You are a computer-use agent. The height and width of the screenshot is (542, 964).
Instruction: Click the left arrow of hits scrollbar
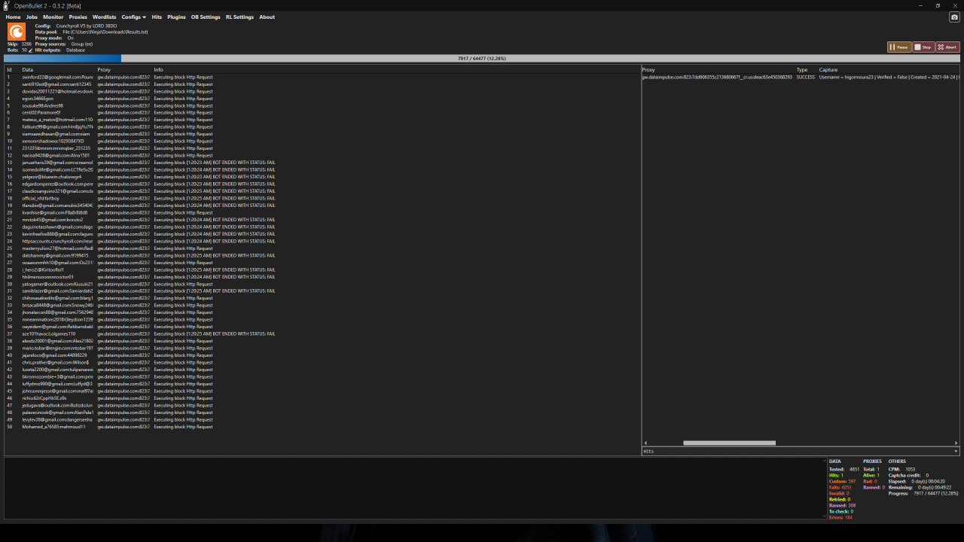click(x=645, y=443)
